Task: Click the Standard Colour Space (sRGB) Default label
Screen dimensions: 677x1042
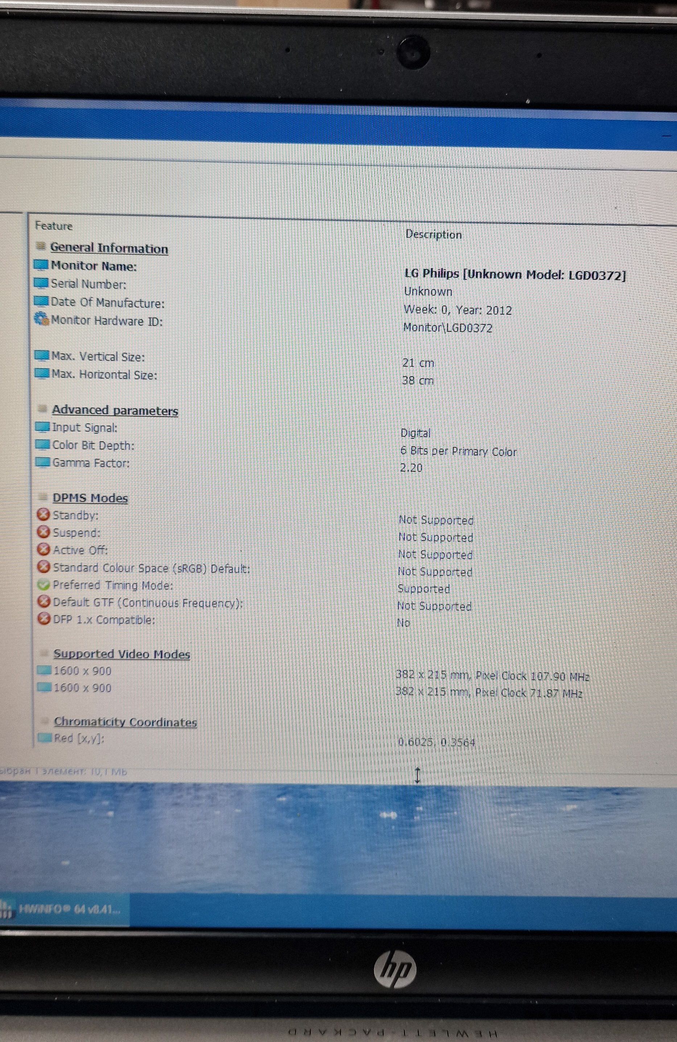Action: tap(152, 568)
